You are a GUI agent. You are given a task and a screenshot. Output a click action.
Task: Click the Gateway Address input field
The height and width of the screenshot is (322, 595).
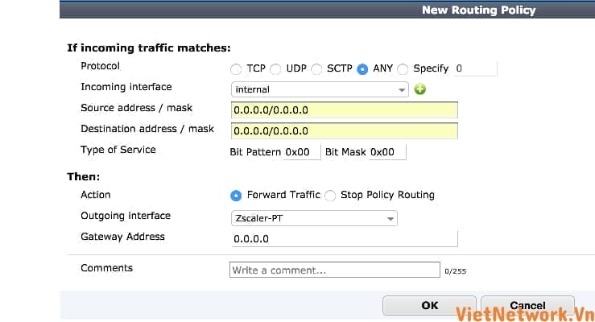(x=344, y=238)
